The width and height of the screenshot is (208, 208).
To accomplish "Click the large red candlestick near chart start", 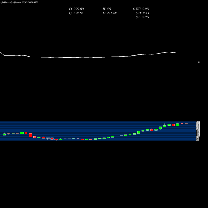I will click(x=30, y=135).
